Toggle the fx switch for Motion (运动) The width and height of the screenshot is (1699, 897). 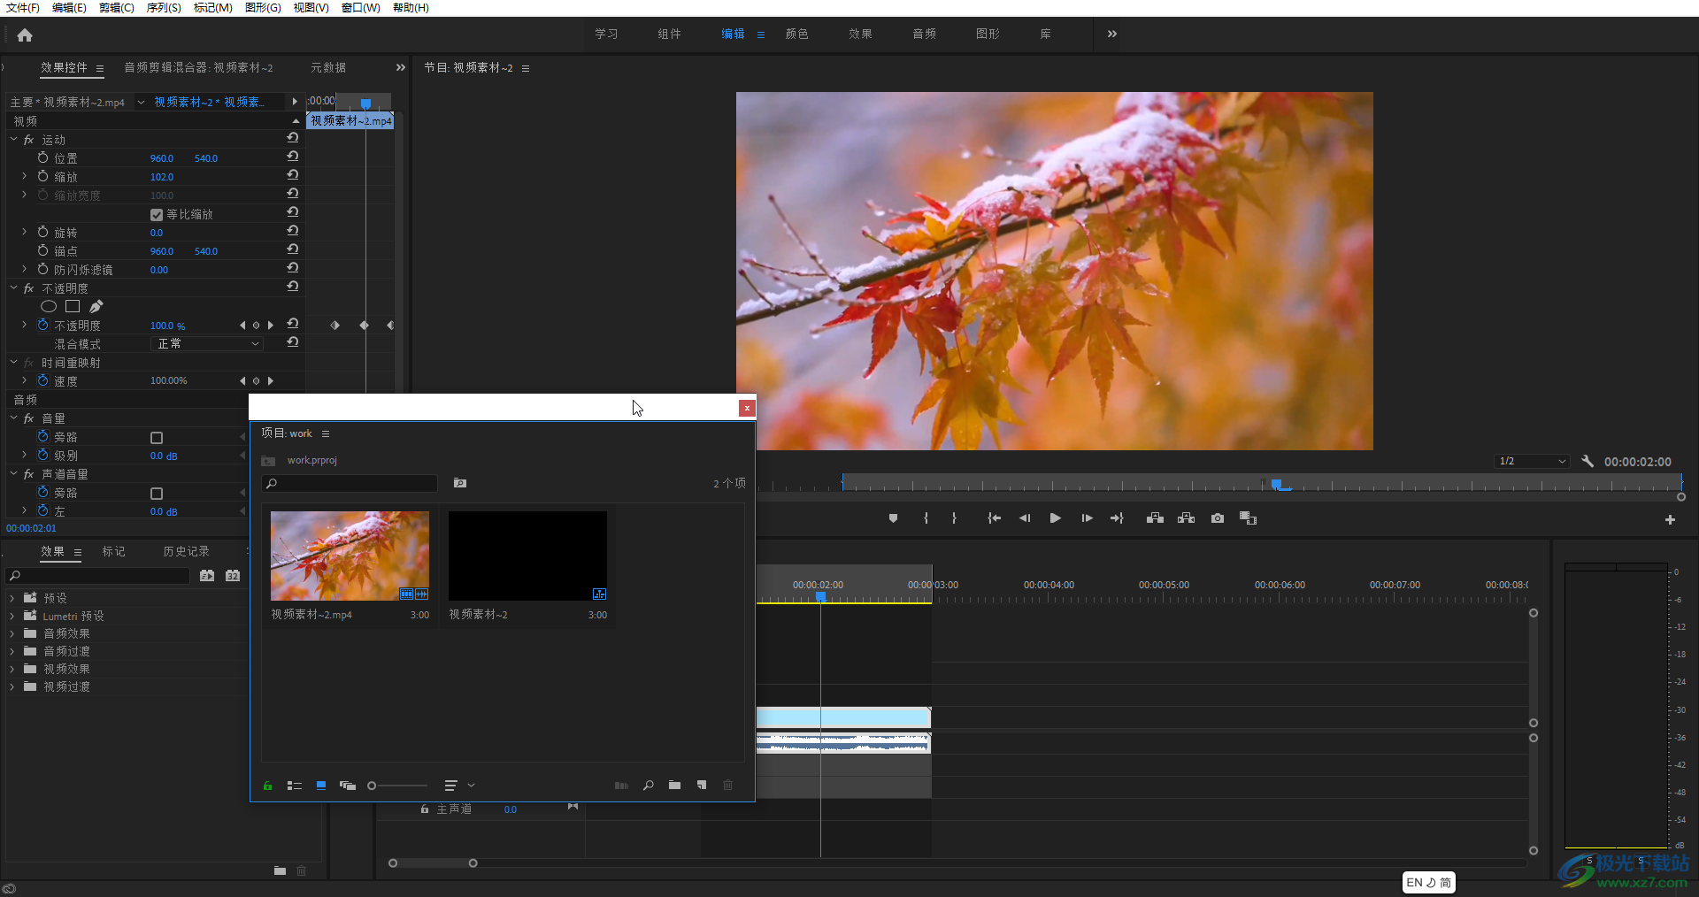click(28, 140)
